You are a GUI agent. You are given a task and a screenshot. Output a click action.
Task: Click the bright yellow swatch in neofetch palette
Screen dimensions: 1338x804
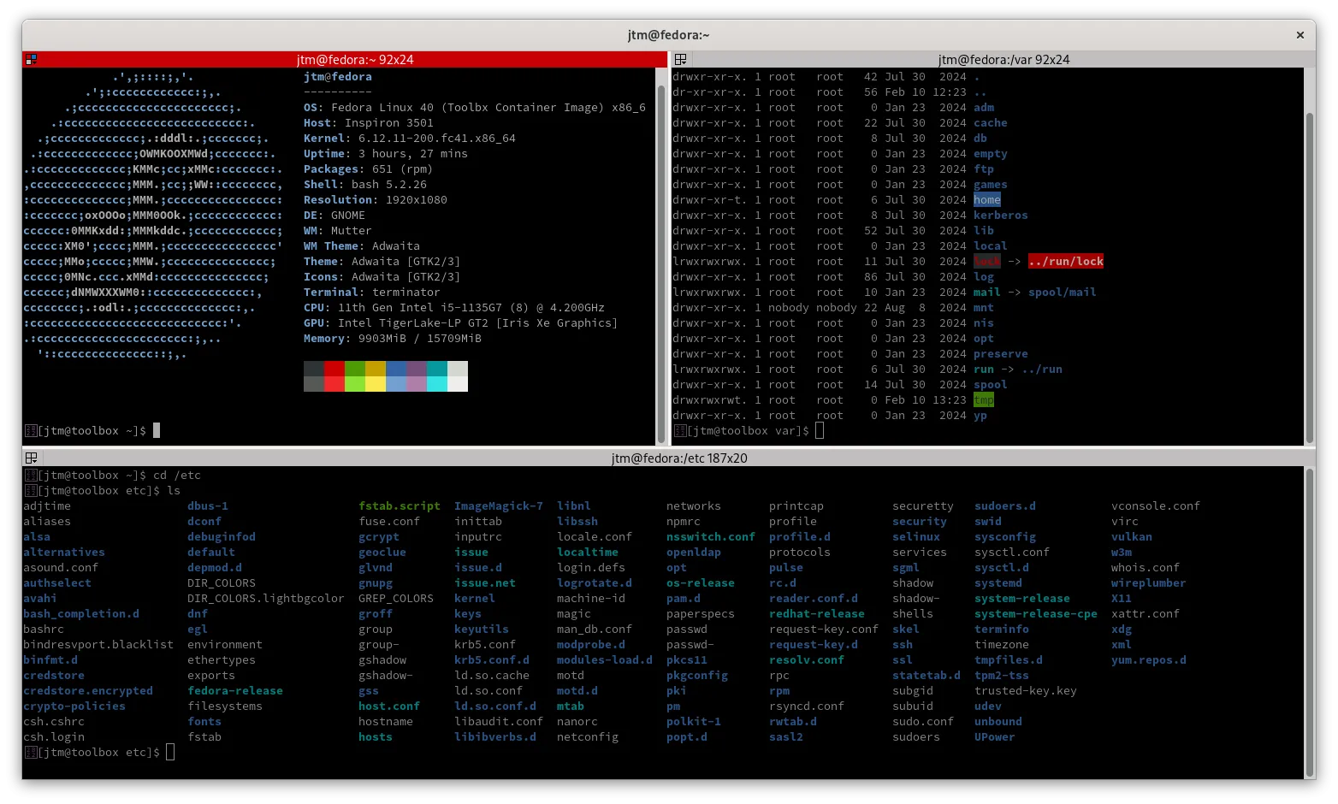coord(376,384)
